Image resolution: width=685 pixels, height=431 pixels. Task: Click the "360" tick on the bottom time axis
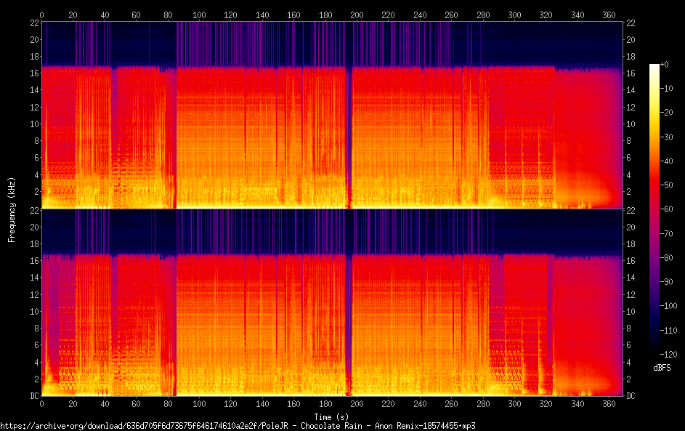coord(609,404)
